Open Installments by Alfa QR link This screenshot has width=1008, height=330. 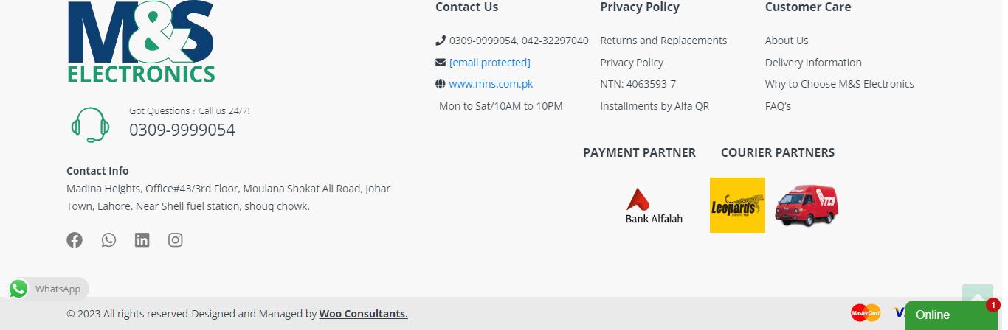(655, 106)
